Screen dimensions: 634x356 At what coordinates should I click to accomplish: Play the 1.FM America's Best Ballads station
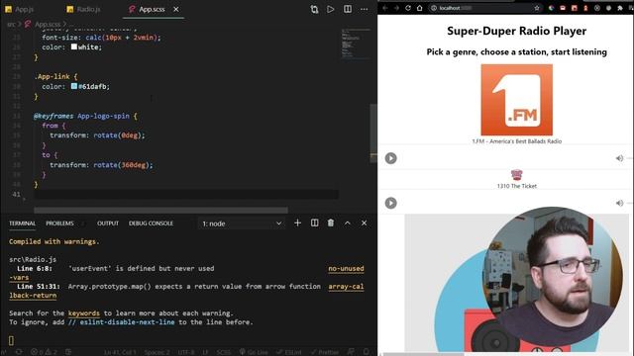[x=390, y=158]
